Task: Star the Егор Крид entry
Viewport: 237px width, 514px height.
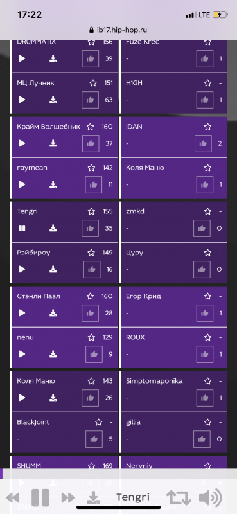Action: [207, 296]
